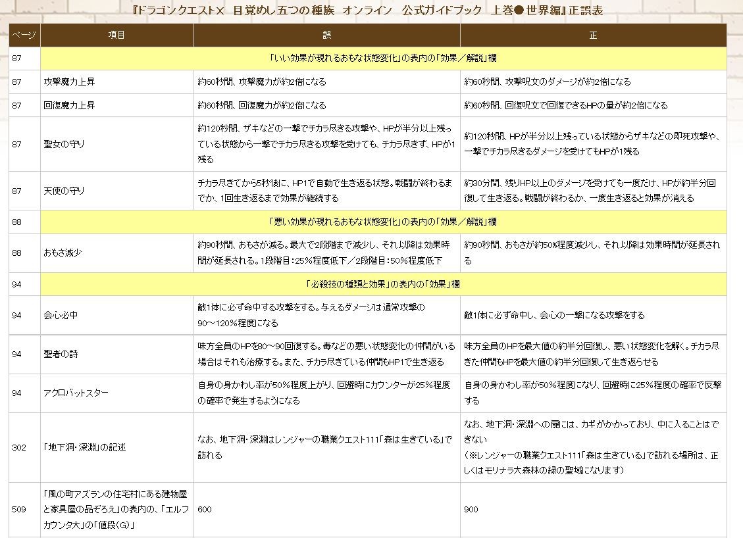Click the page title ドラゴンクエストX 正誤表

[x=368, y=11]
